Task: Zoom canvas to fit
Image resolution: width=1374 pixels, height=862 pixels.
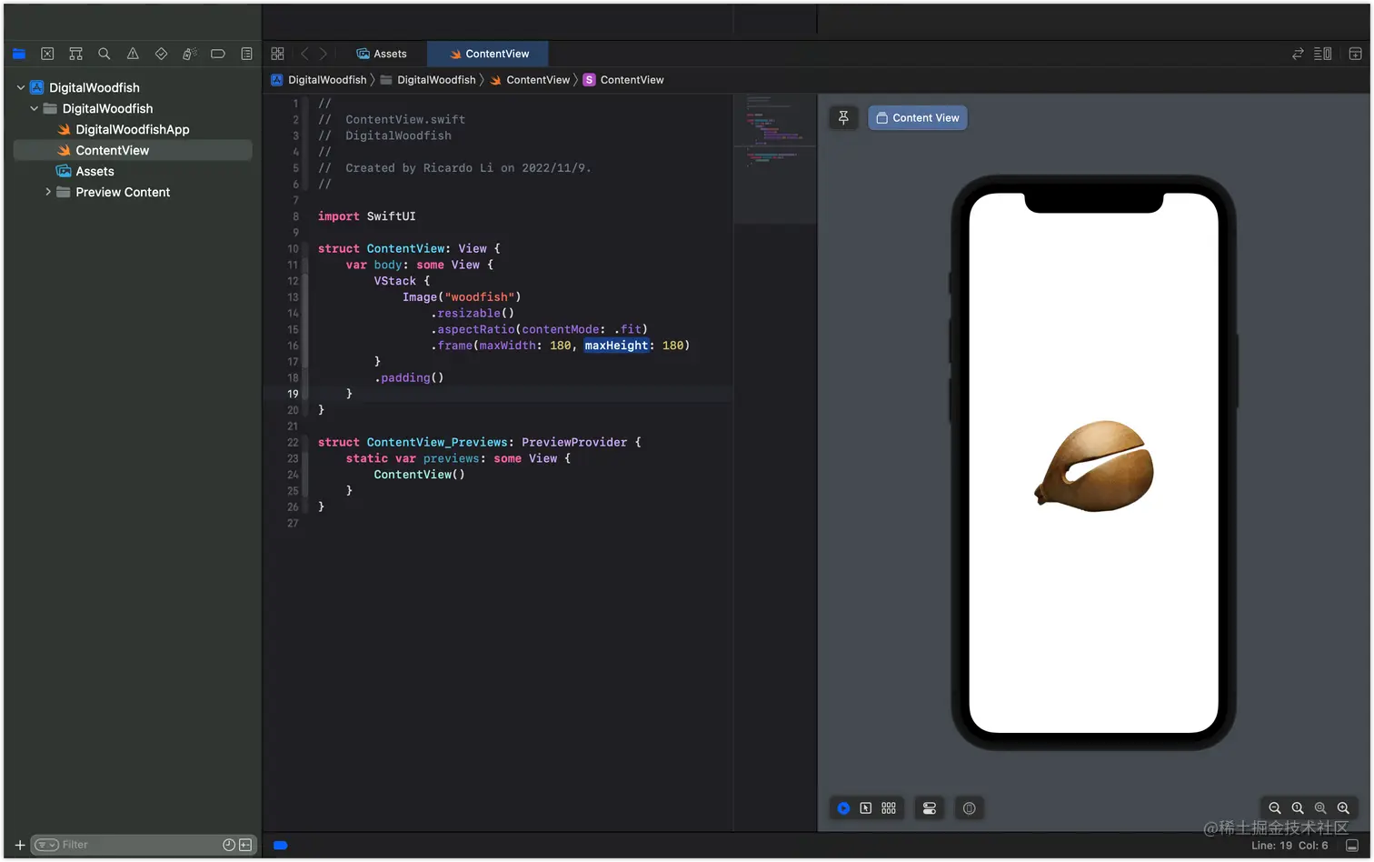Action: (x=1320, y=808)
